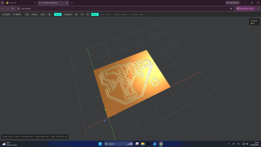
Task: Click Verify that it's you
Action: pyautogui.click(x=245, y=9)
